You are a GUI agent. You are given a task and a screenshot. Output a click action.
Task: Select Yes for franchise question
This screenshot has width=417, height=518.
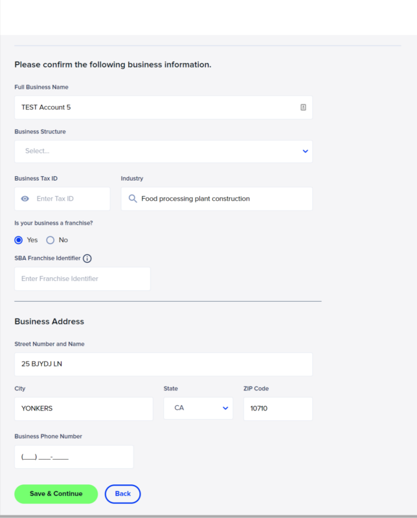[19, 240]
